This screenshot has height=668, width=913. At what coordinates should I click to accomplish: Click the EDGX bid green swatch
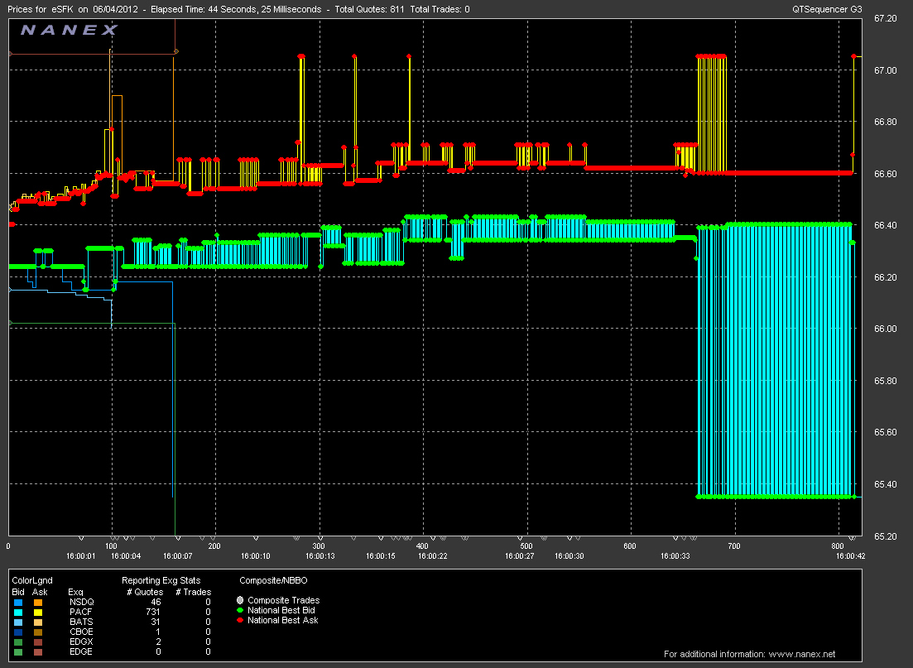(x=18, y=642)
